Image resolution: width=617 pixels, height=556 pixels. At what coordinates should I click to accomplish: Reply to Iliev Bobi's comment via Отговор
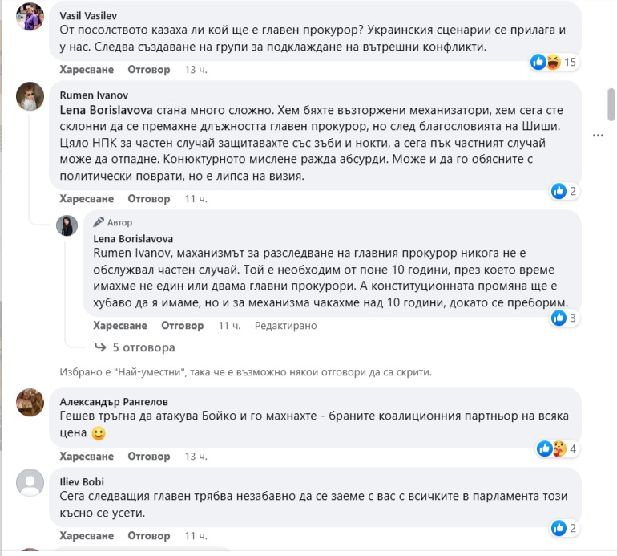[x=150, y=535]
